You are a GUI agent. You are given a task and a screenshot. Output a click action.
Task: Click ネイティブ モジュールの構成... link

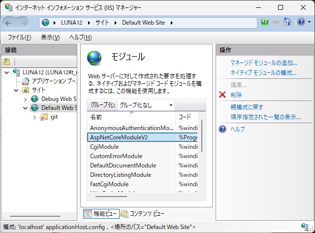264,72
